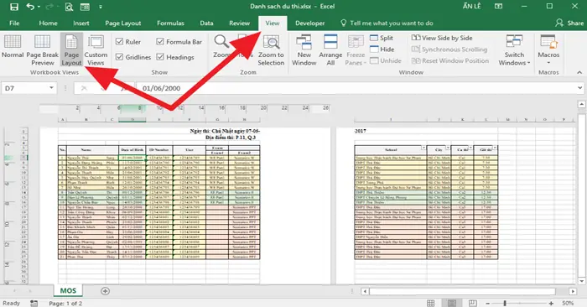Open Ribbon Display Options
The height and width of the screenshot is (307, 587).
(498, 7)
